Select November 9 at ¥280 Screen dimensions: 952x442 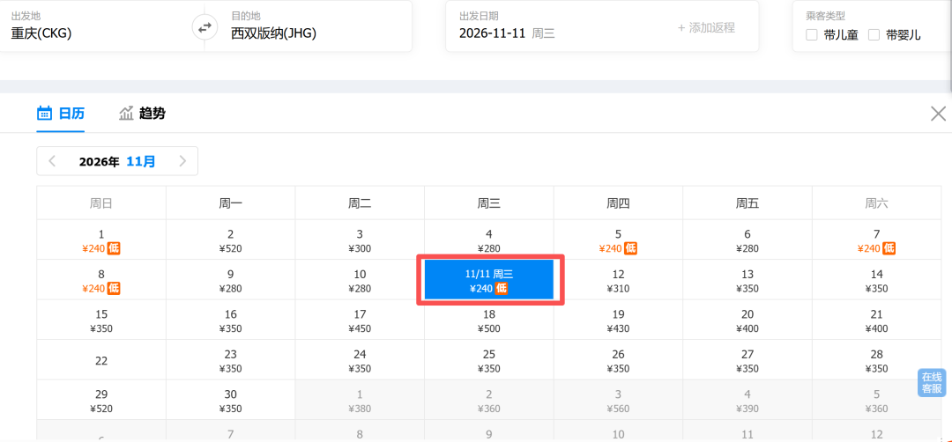(231, 280)
